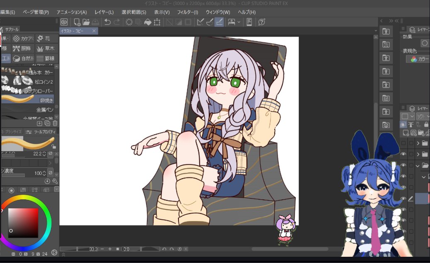Click the brush size 22.2 stepper arrows

(44, 154)
